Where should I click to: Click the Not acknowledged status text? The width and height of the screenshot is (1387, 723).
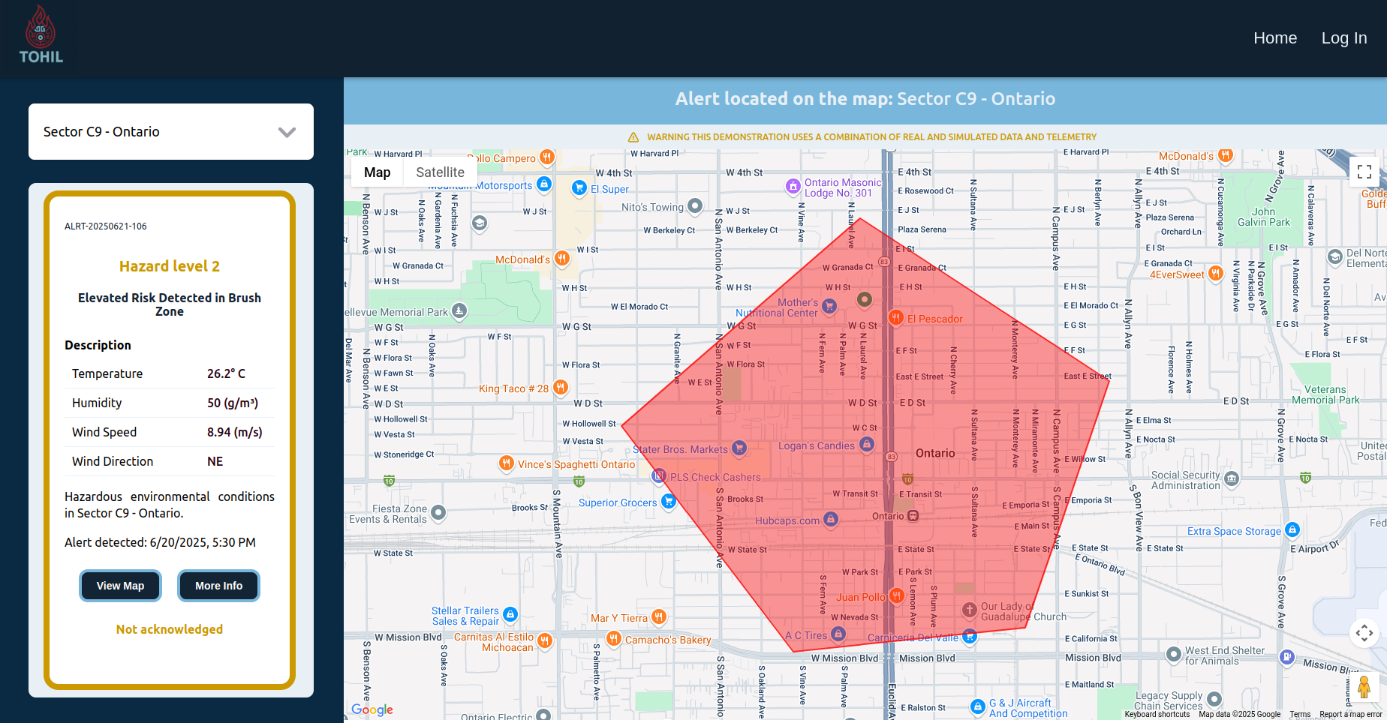click(x=170, y=629)
